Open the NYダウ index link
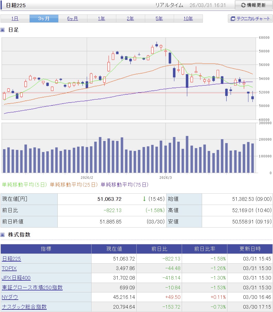 point(10,297)
